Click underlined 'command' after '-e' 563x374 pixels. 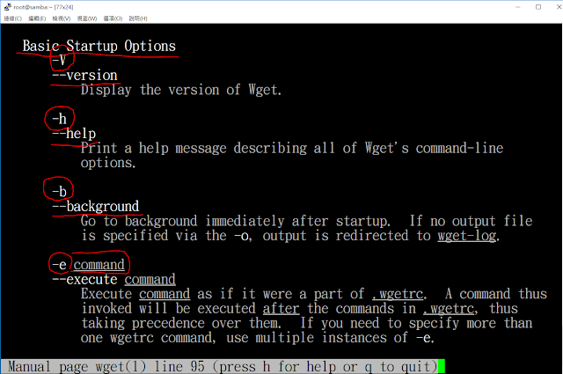point(99,265)
